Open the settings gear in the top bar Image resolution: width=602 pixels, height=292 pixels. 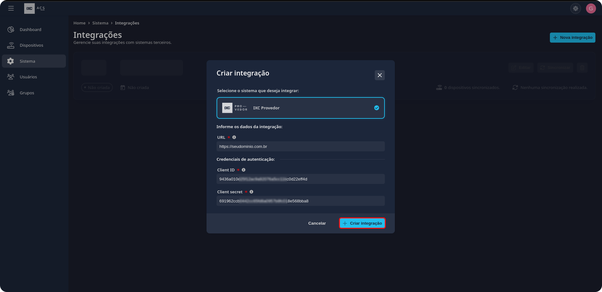coord(576,8)
